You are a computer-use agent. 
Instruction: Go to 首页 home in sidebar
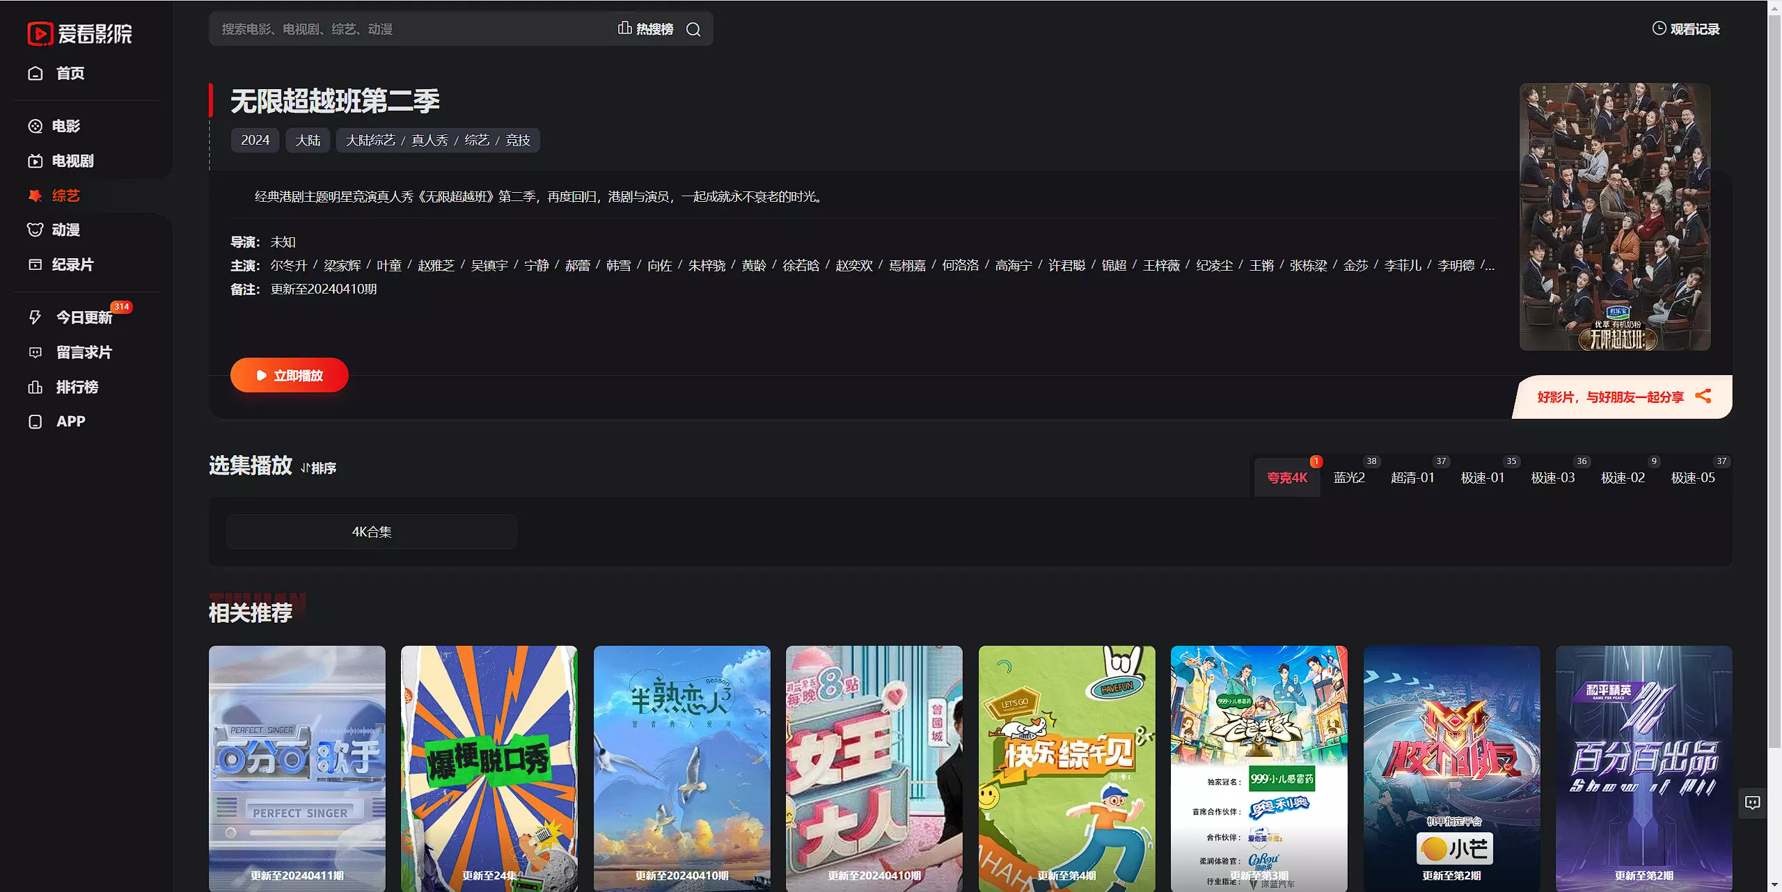(69, 73)
